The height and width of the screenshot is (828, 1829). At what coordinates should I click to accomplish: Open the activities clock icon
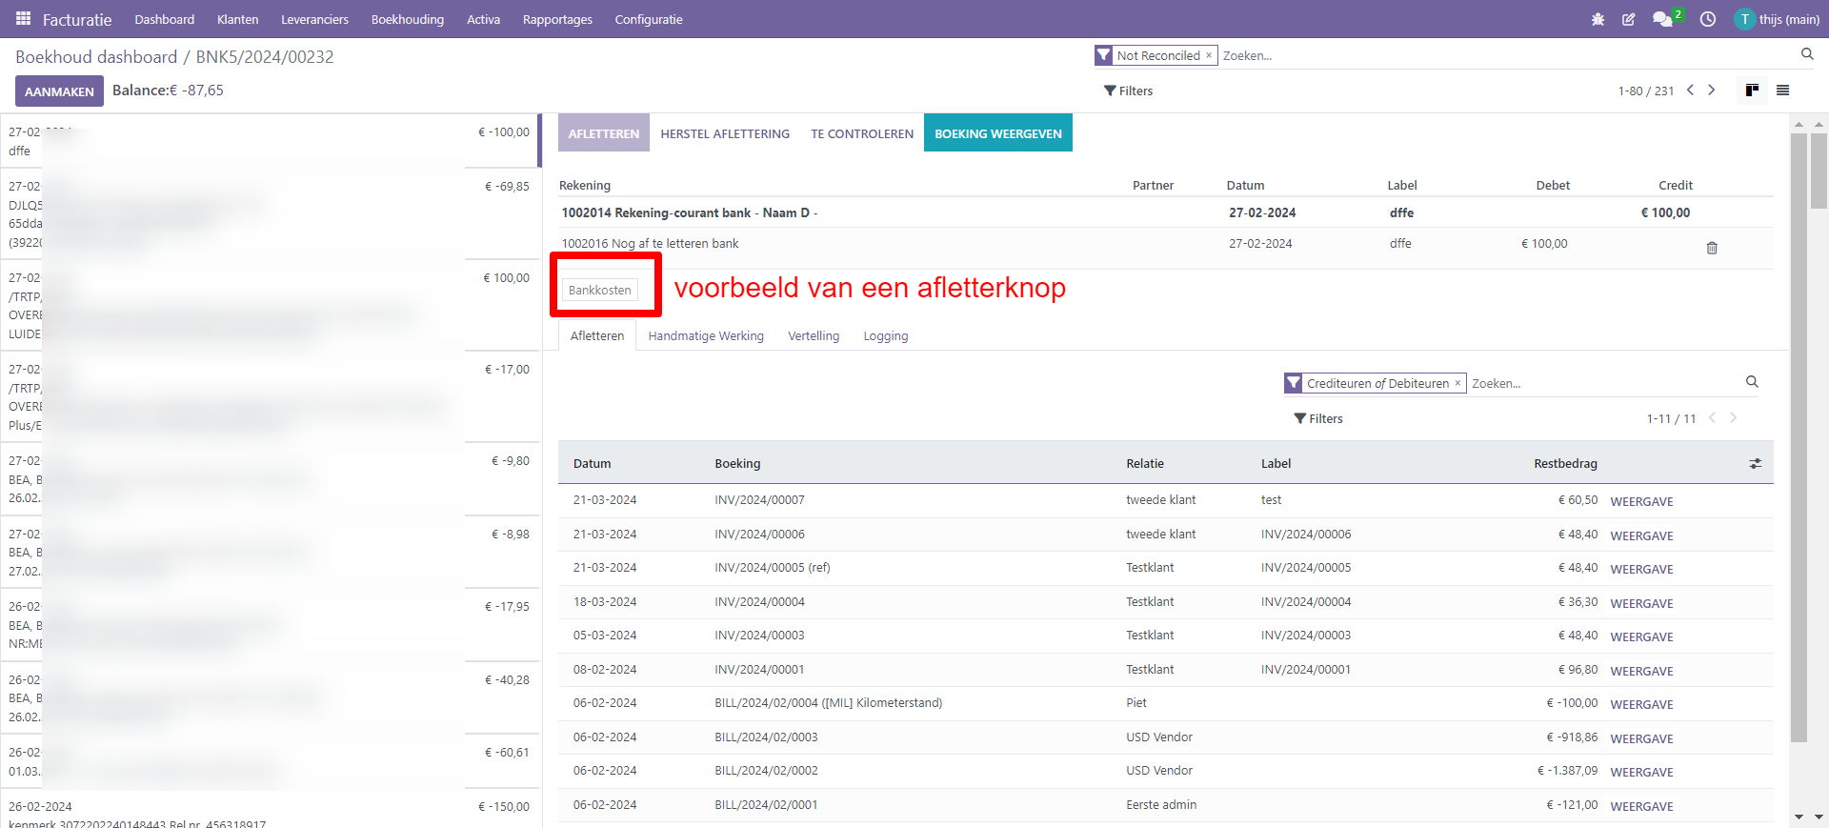click(1708, 19)
